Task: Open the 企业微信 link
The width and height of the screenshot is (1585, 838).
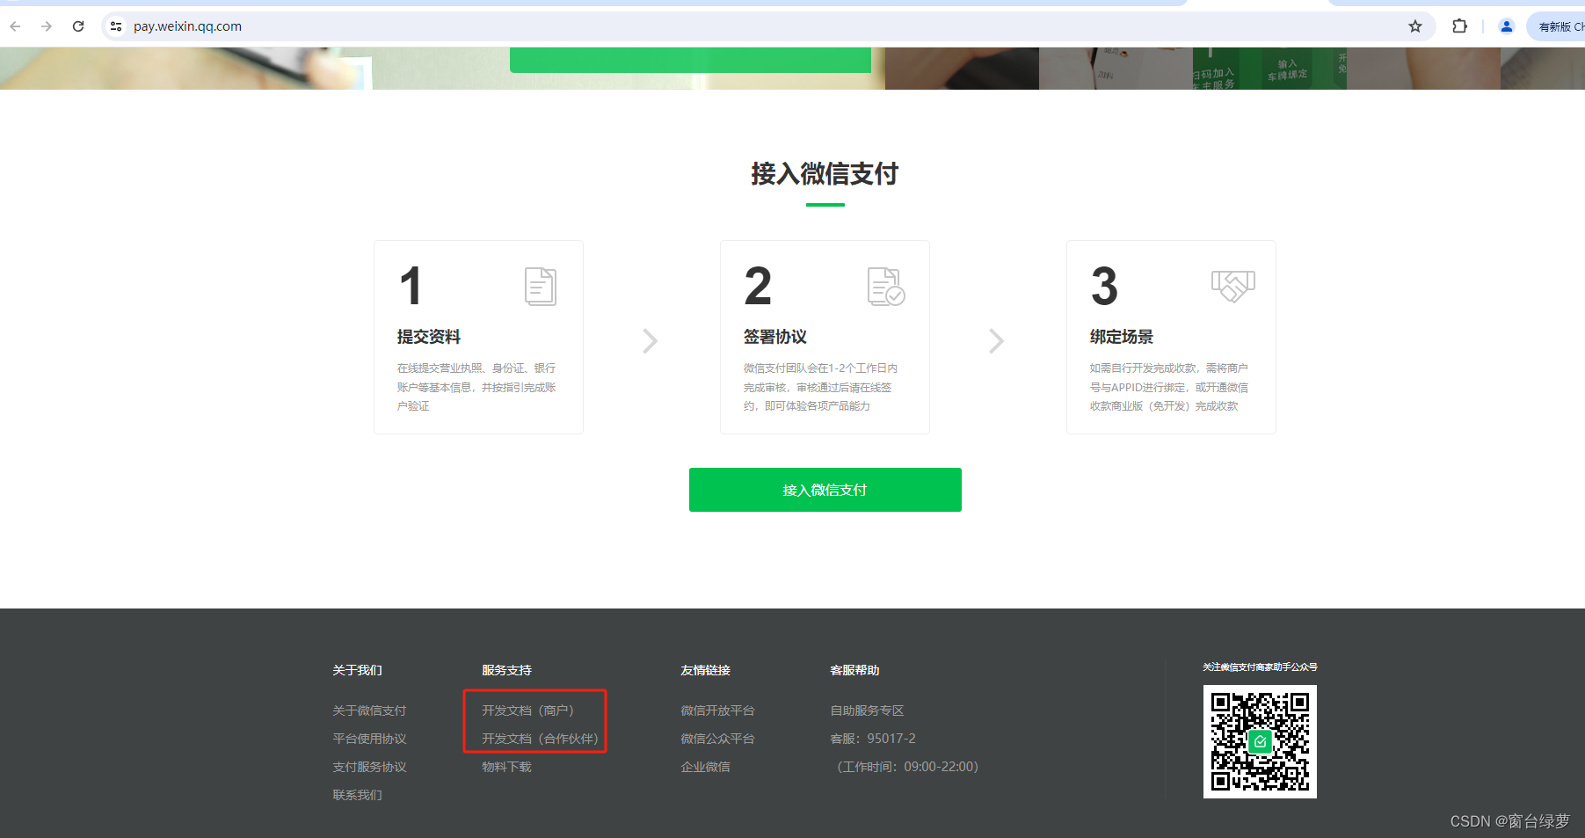Action: (705, 767)
